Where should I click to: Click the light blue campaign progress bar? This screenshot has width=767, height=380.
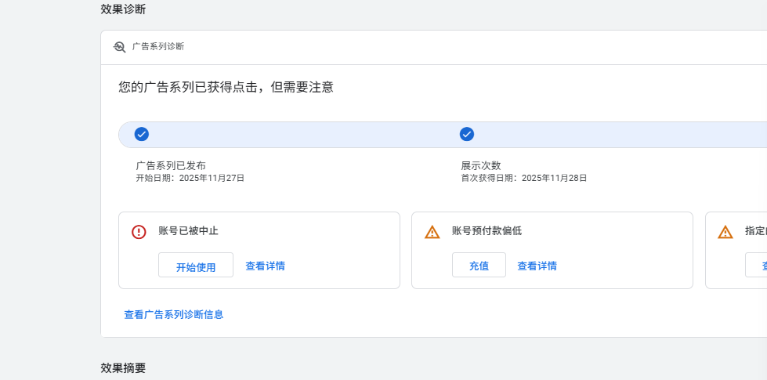[313, 134]
